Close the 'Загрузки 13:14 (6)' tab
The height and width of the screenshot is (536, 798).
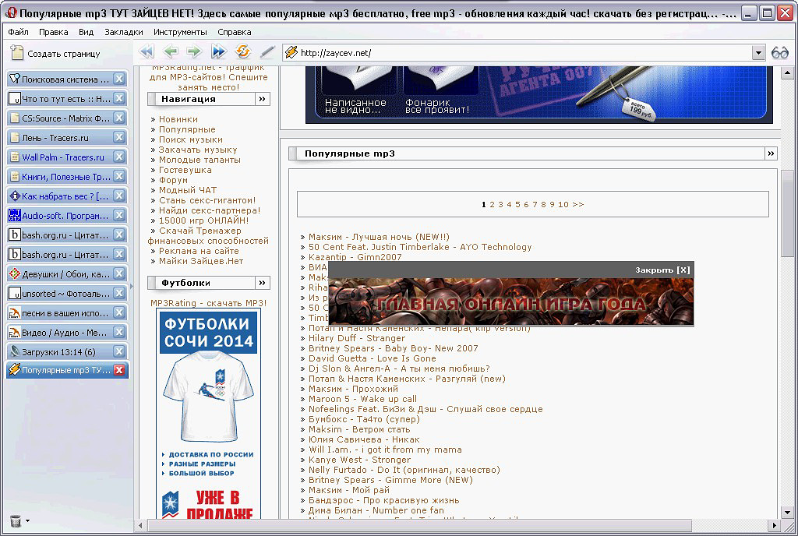point(119,351)
